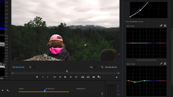Click the duration timecode 00:00:08:03
The width and height of the screenshot is (173, 97).
click(111, 67)
